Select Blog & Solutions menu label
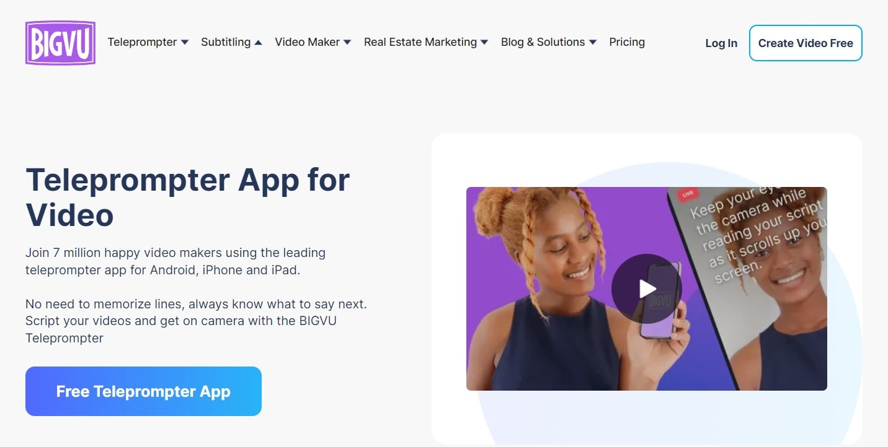The width and height of the screenshot is (888, 447). tap(543, 42)
